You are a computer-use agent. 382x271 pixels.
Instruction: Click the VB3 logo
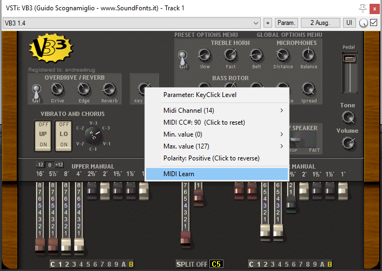[51, 48]
